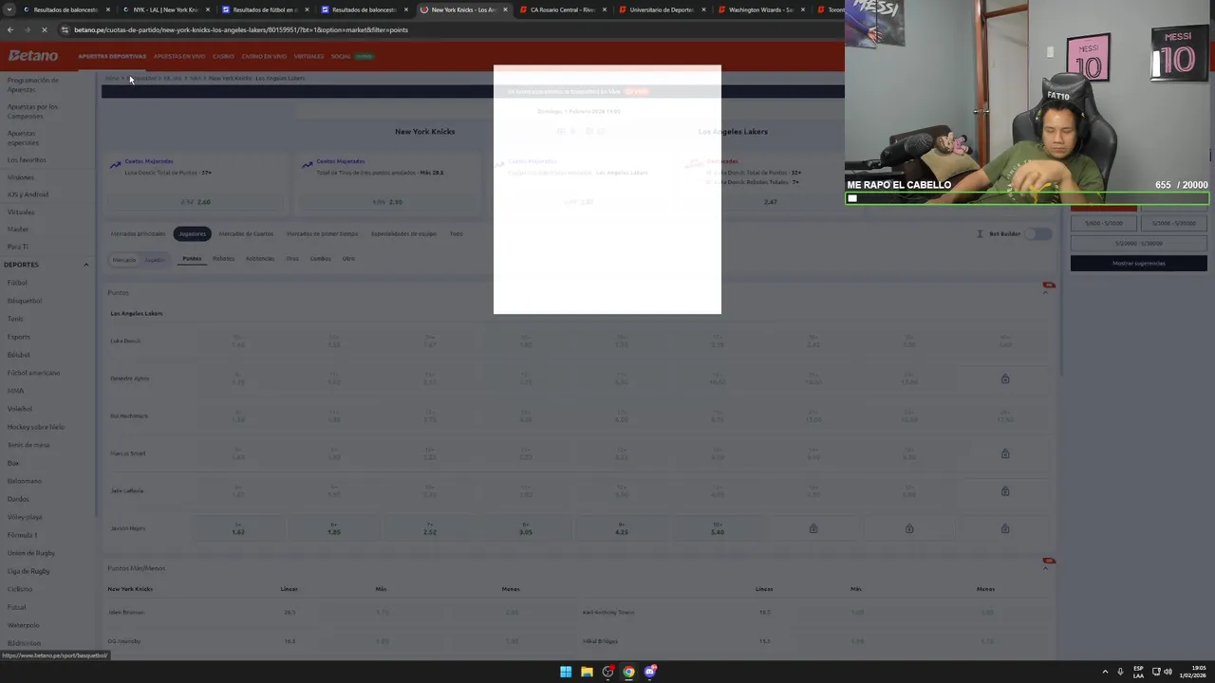Click the lock icon in Marcus Smart row
The height and width of the screenshot is (683, 1215).
[x=1005, y=453]
